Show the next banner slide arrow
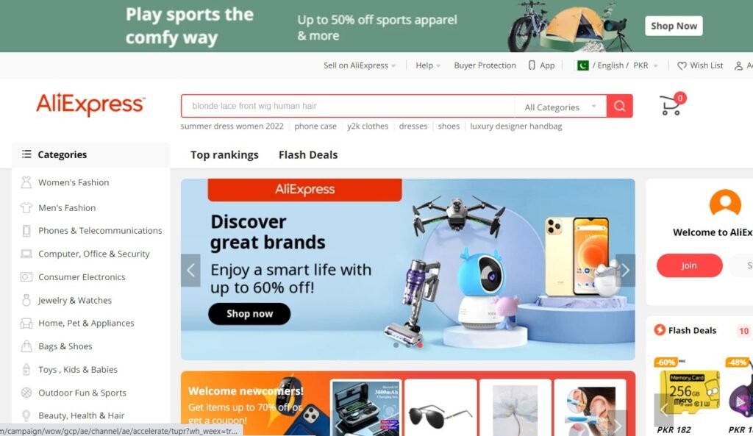 coord(625,271)
